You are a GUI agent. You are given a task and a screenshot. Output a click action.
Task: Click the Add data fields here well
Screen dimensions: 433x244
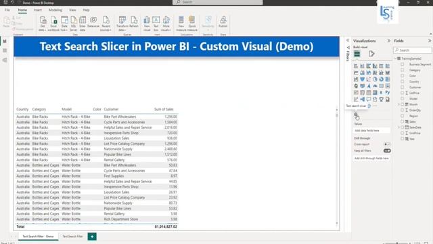coord(372,131)
